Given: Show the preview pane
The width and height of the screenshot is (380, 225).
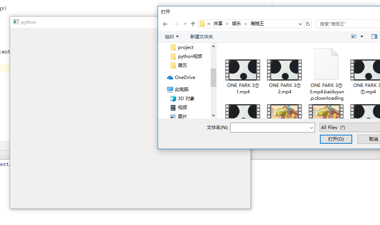Looking at the screenshot, I should tap(374, 36).
